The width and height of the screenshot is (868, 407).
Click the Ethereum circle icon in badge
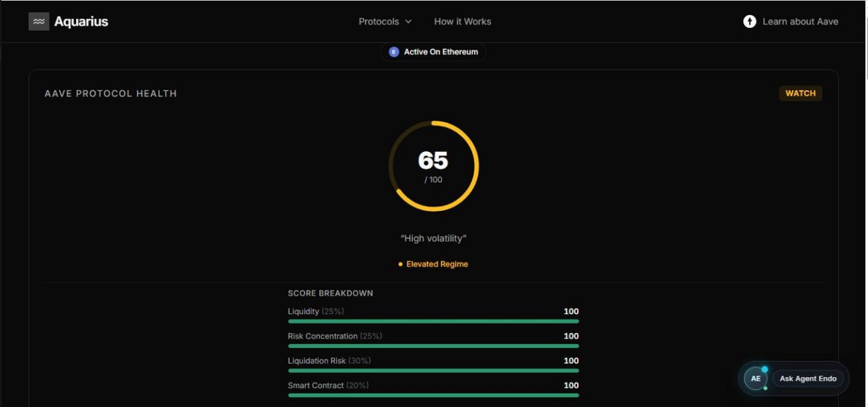tap(394, 52)
